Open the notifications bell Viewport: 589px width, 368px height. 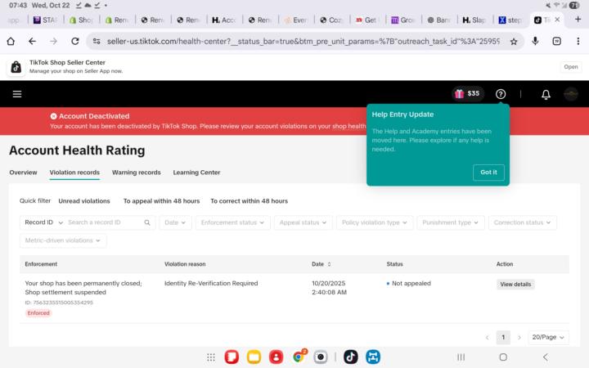[546, 94]
